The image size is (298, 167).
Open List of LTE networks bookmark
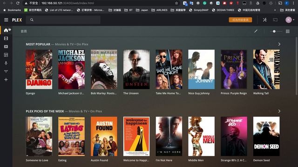pos(59,10)
